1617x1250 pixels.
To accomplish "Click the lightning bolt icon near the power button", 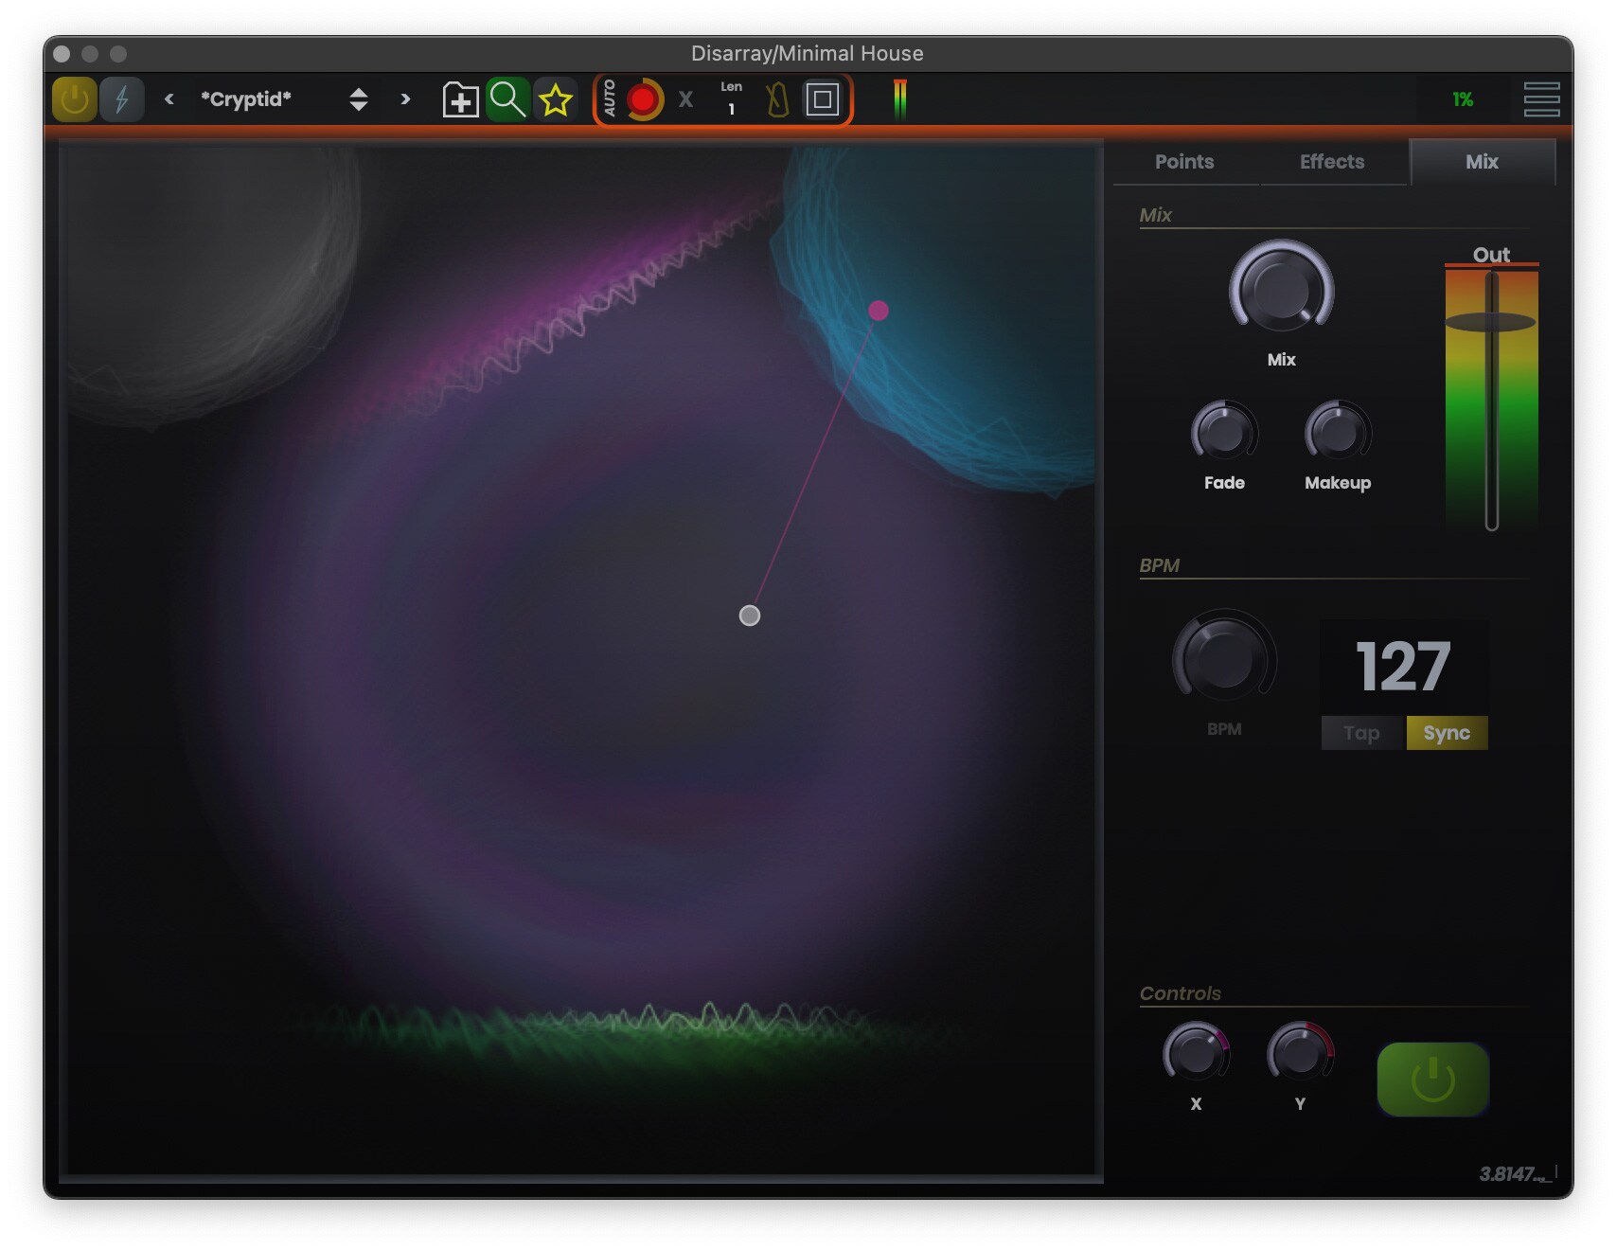I will pos(121,98).
